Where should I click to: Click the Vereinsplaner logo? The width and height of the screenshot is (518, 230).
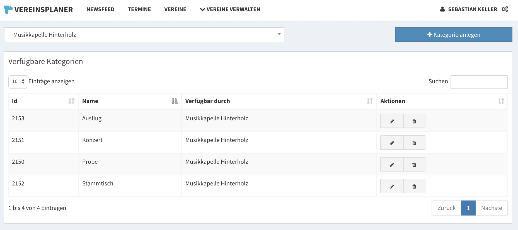(38, 10)
